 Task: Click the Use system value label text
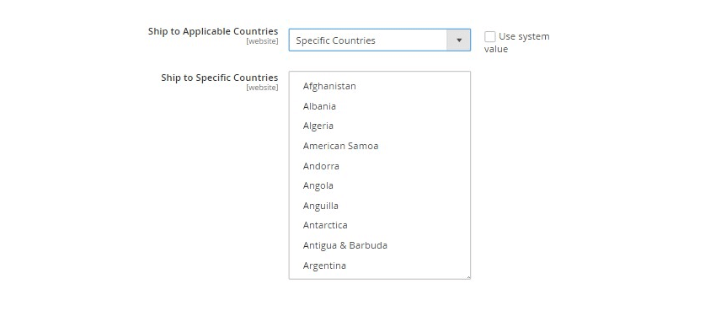517,43
